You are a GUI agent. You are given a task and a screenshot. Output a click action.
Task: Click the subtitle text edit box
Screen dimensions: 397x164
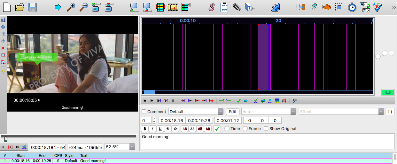point(268,141)
